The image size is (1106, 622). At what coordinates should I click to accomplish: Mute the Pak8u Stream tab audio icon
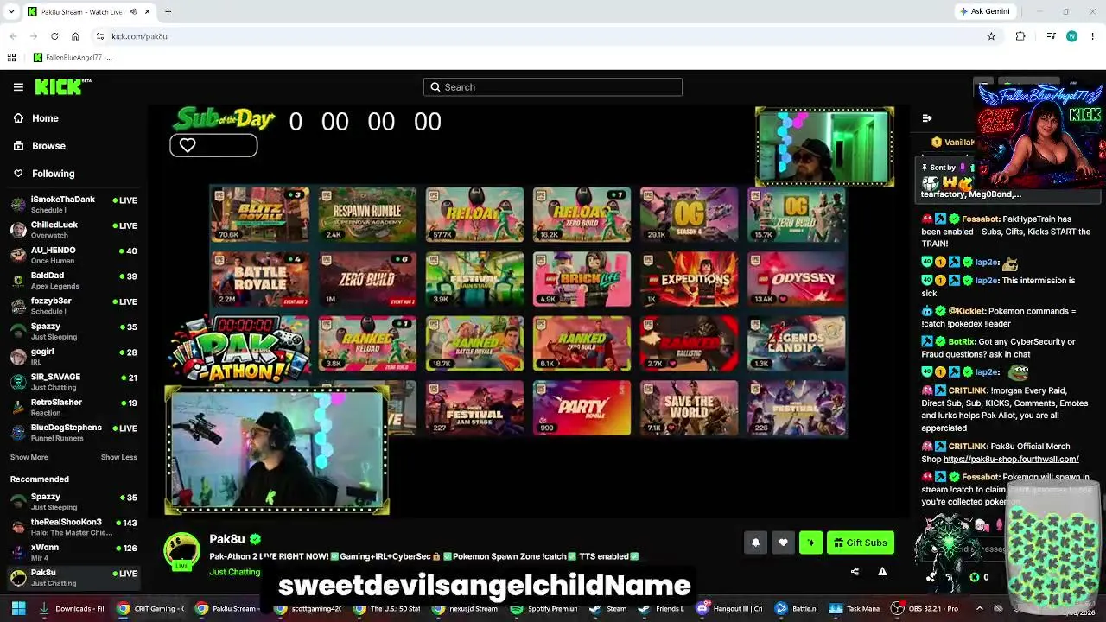click(134, 11)
